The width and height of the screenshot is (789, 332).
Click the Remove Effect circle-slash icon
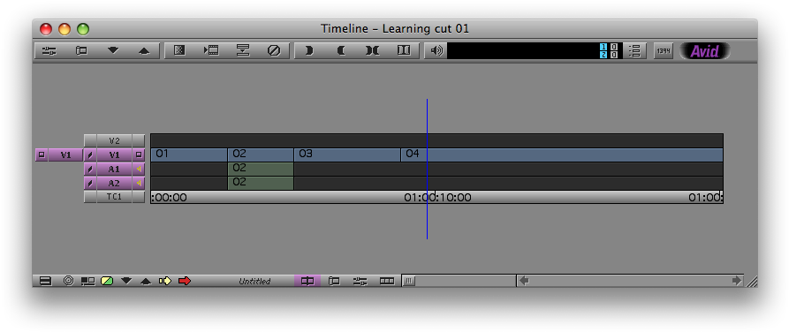tap(274, 51)
